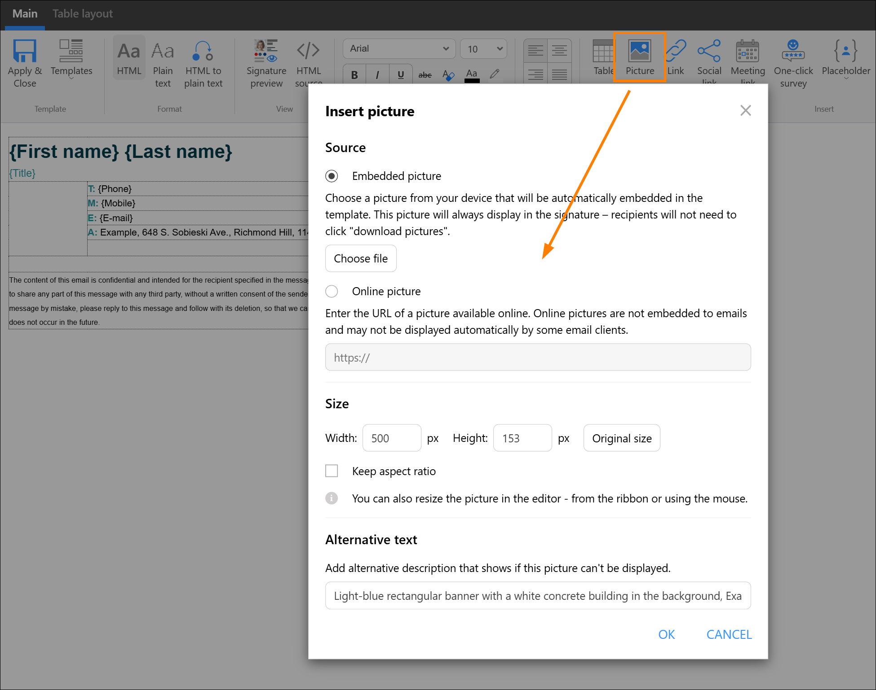
Task: Click the Alternative text input field
Action: [538, 596]
